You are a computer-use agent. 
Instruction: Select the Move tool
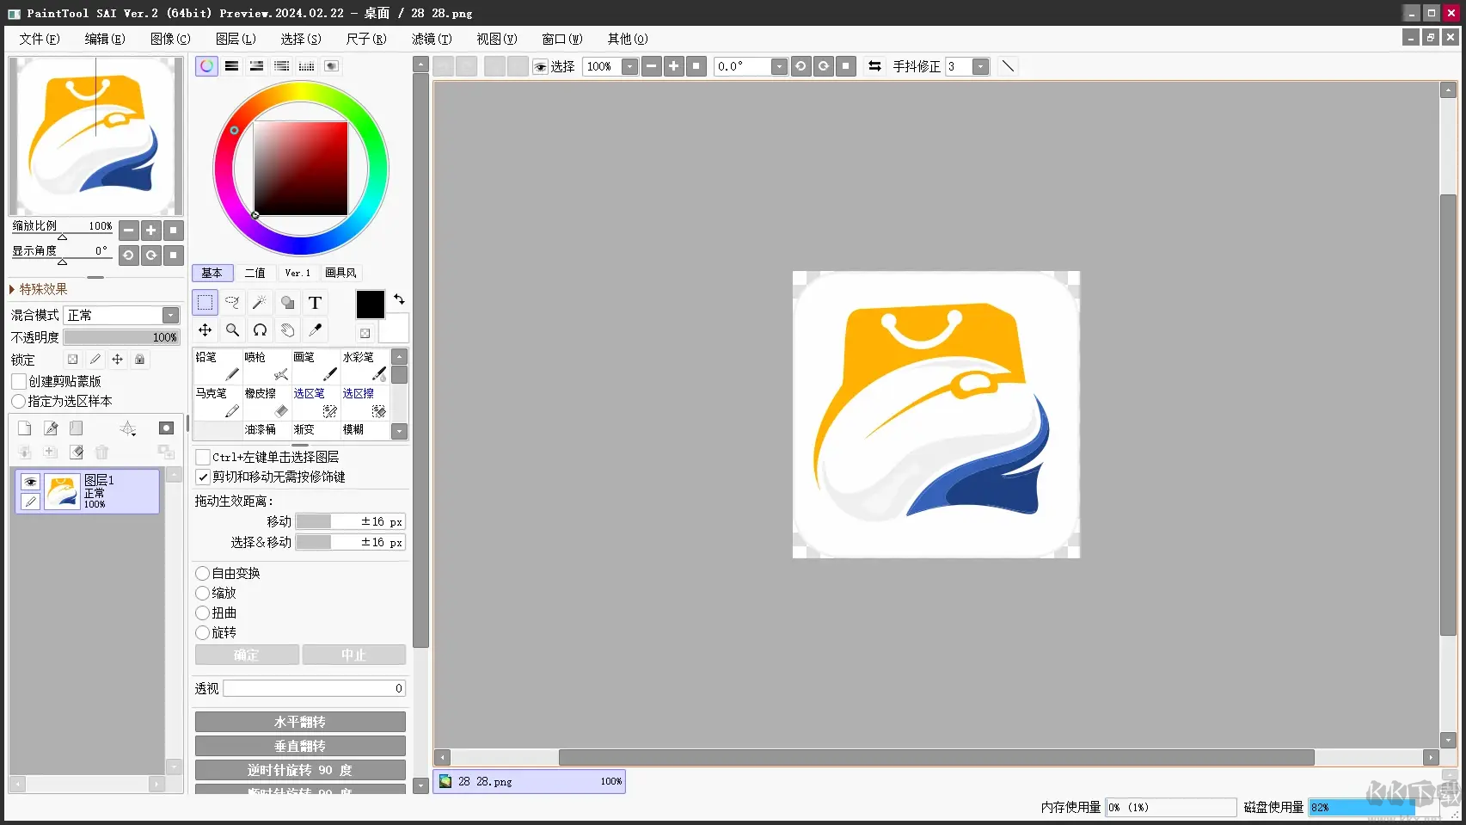pyautogui.click(x=205, y=330)
